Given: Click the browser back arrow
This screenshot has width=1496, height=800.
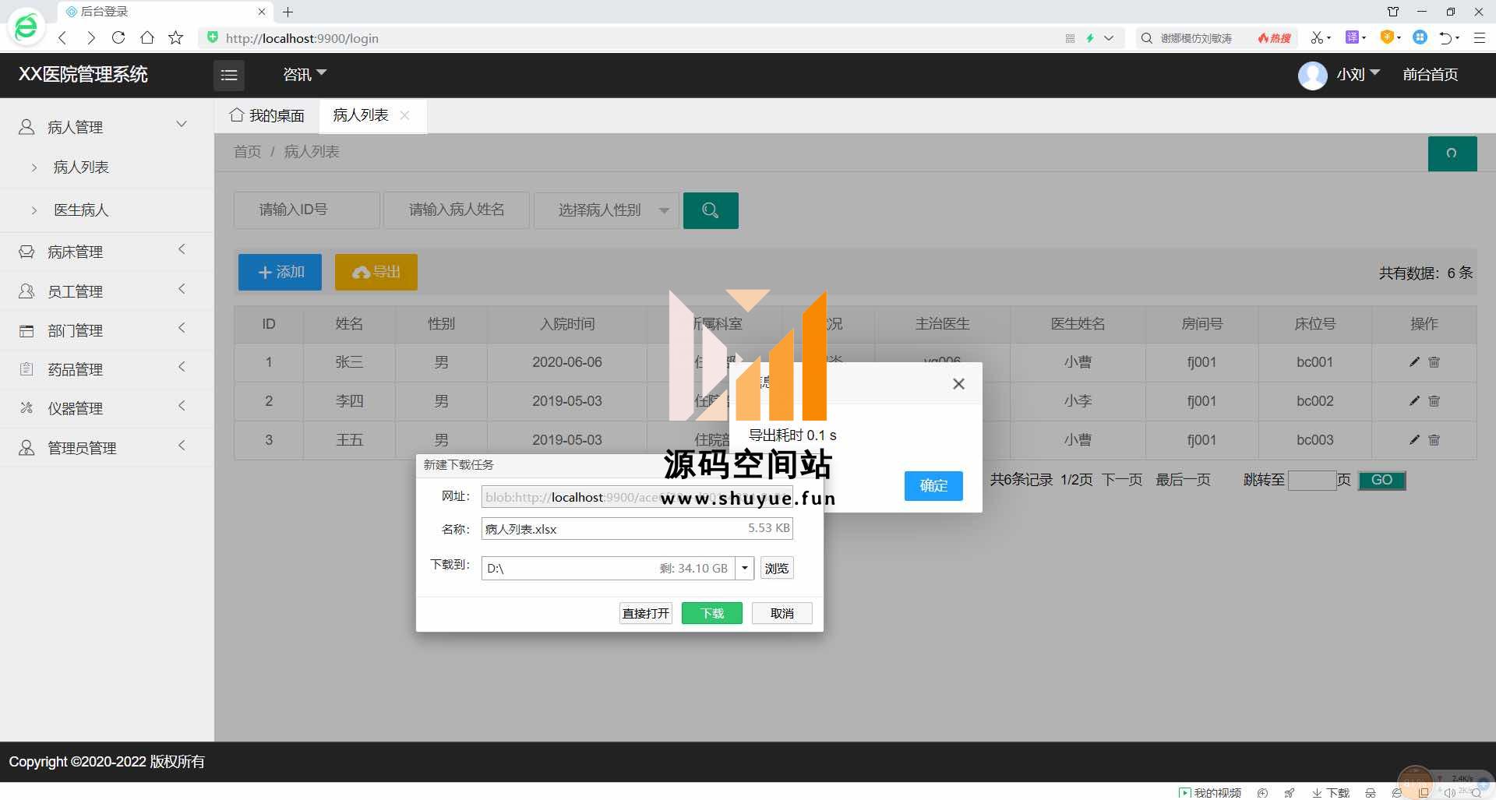Looking at the screenshot, I should (x=62, y=37).
